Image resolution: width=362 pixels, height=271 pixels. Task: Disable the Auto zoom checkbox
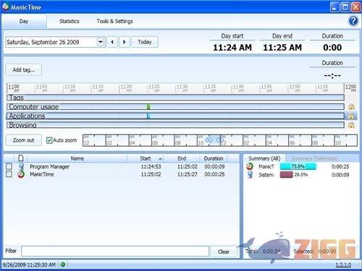click(49, 140)
